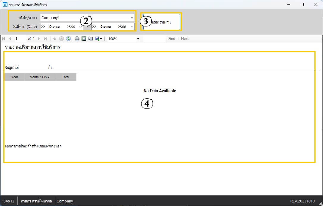
Task: Go to the last page arrow
Action: 45,39
